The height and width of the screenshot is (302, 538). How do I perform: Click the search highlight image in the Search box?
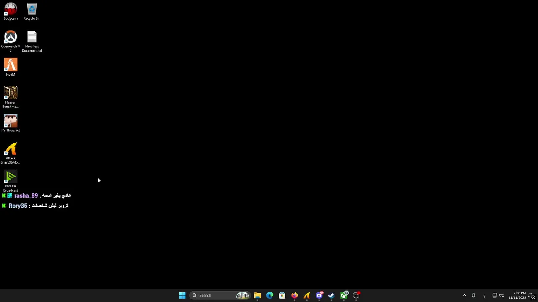pos(243,295)
